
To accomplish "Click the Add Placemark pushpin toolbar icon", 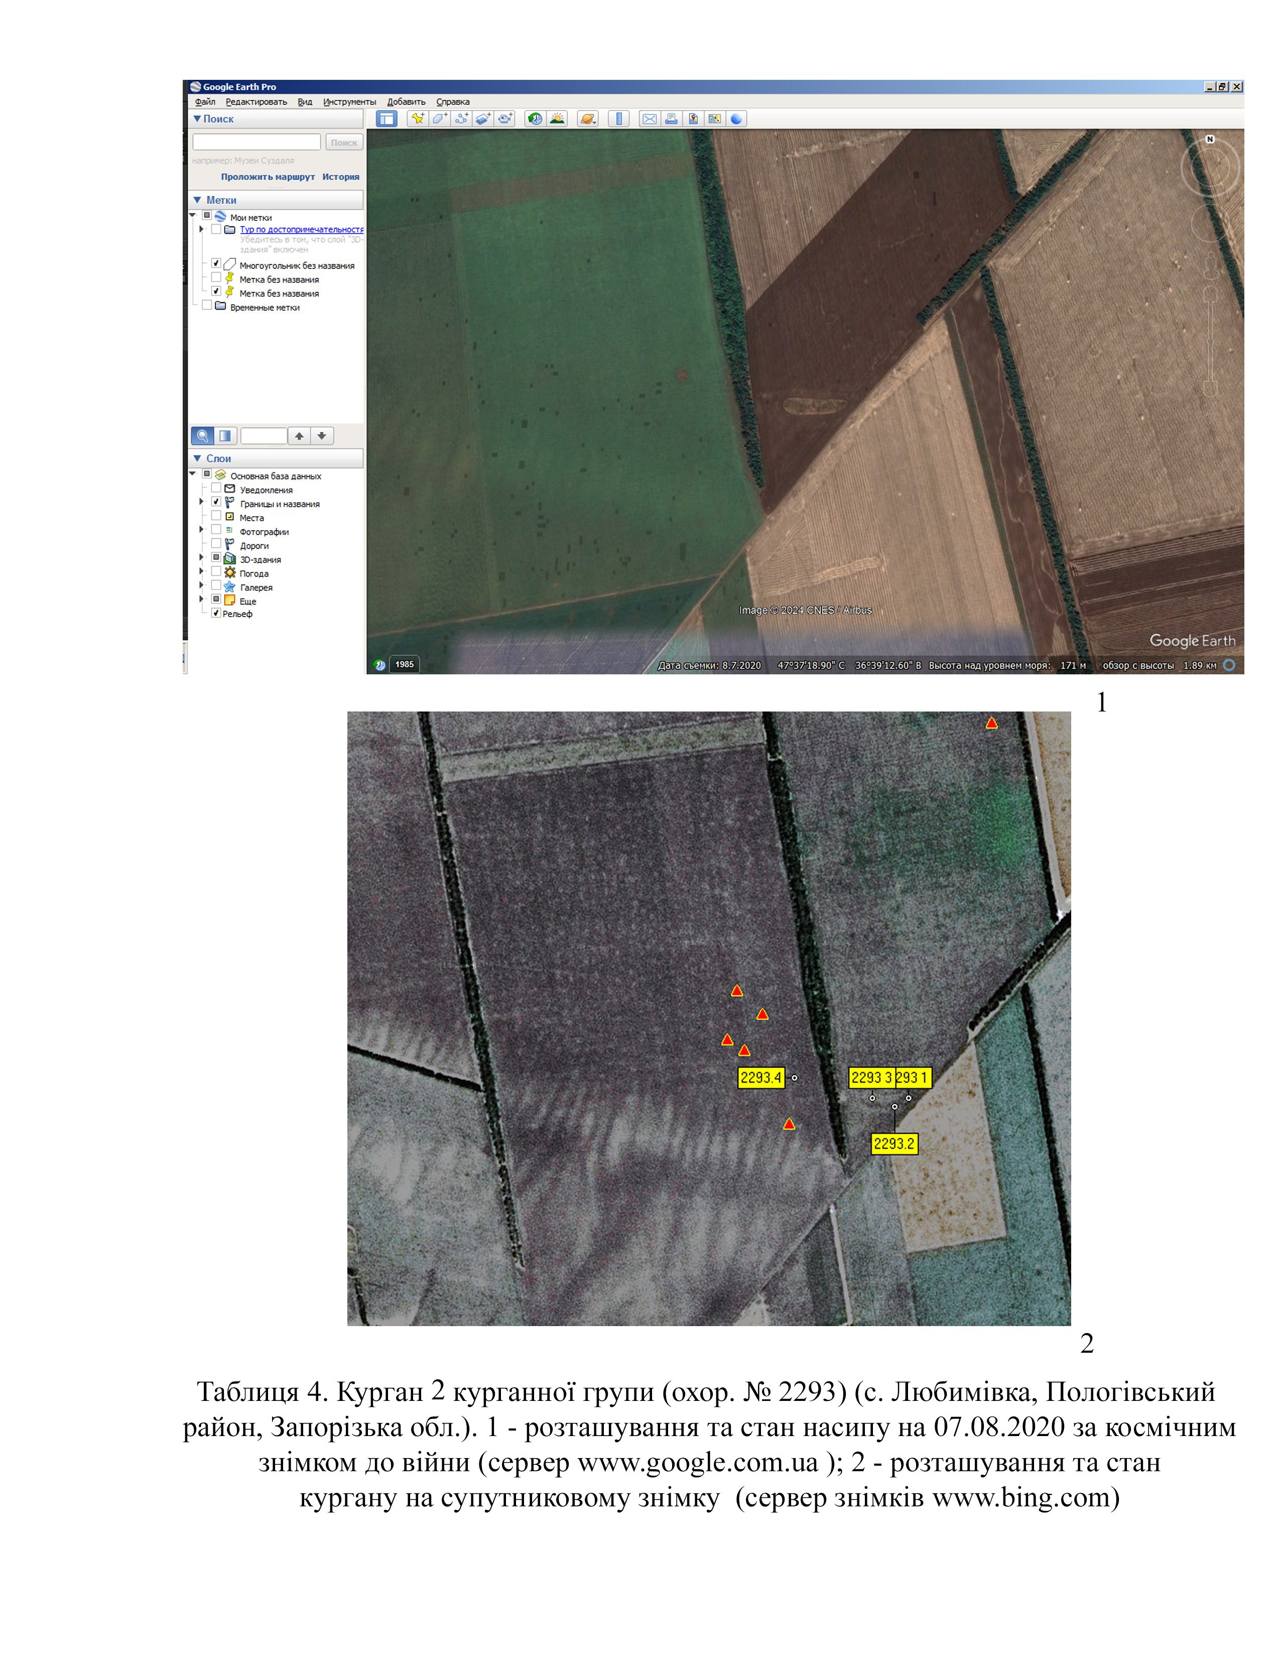I will click(417, 119).
